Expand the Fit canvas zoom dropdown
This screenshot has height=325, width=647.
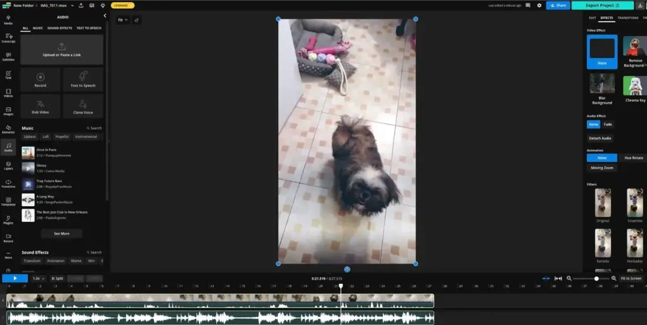(123, 20)
